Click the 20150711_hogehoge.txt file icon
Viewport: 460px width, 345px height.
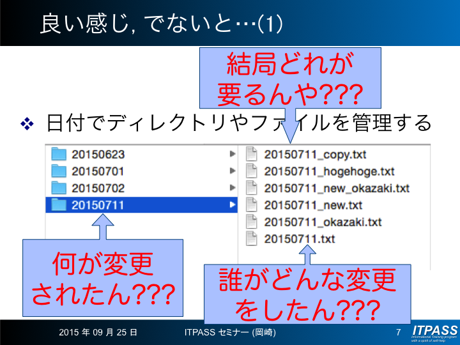coord(252,171)
